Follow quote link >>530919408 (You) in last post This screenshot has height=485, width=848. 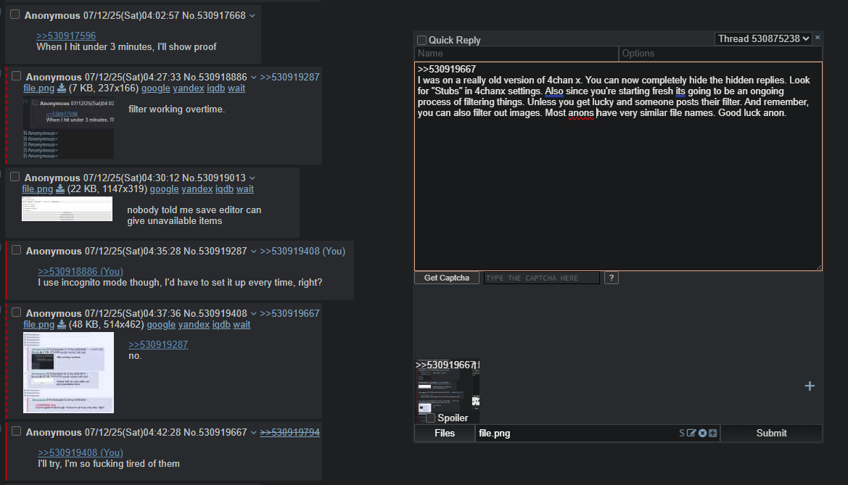pyautogui.click(x=81, y=452)
